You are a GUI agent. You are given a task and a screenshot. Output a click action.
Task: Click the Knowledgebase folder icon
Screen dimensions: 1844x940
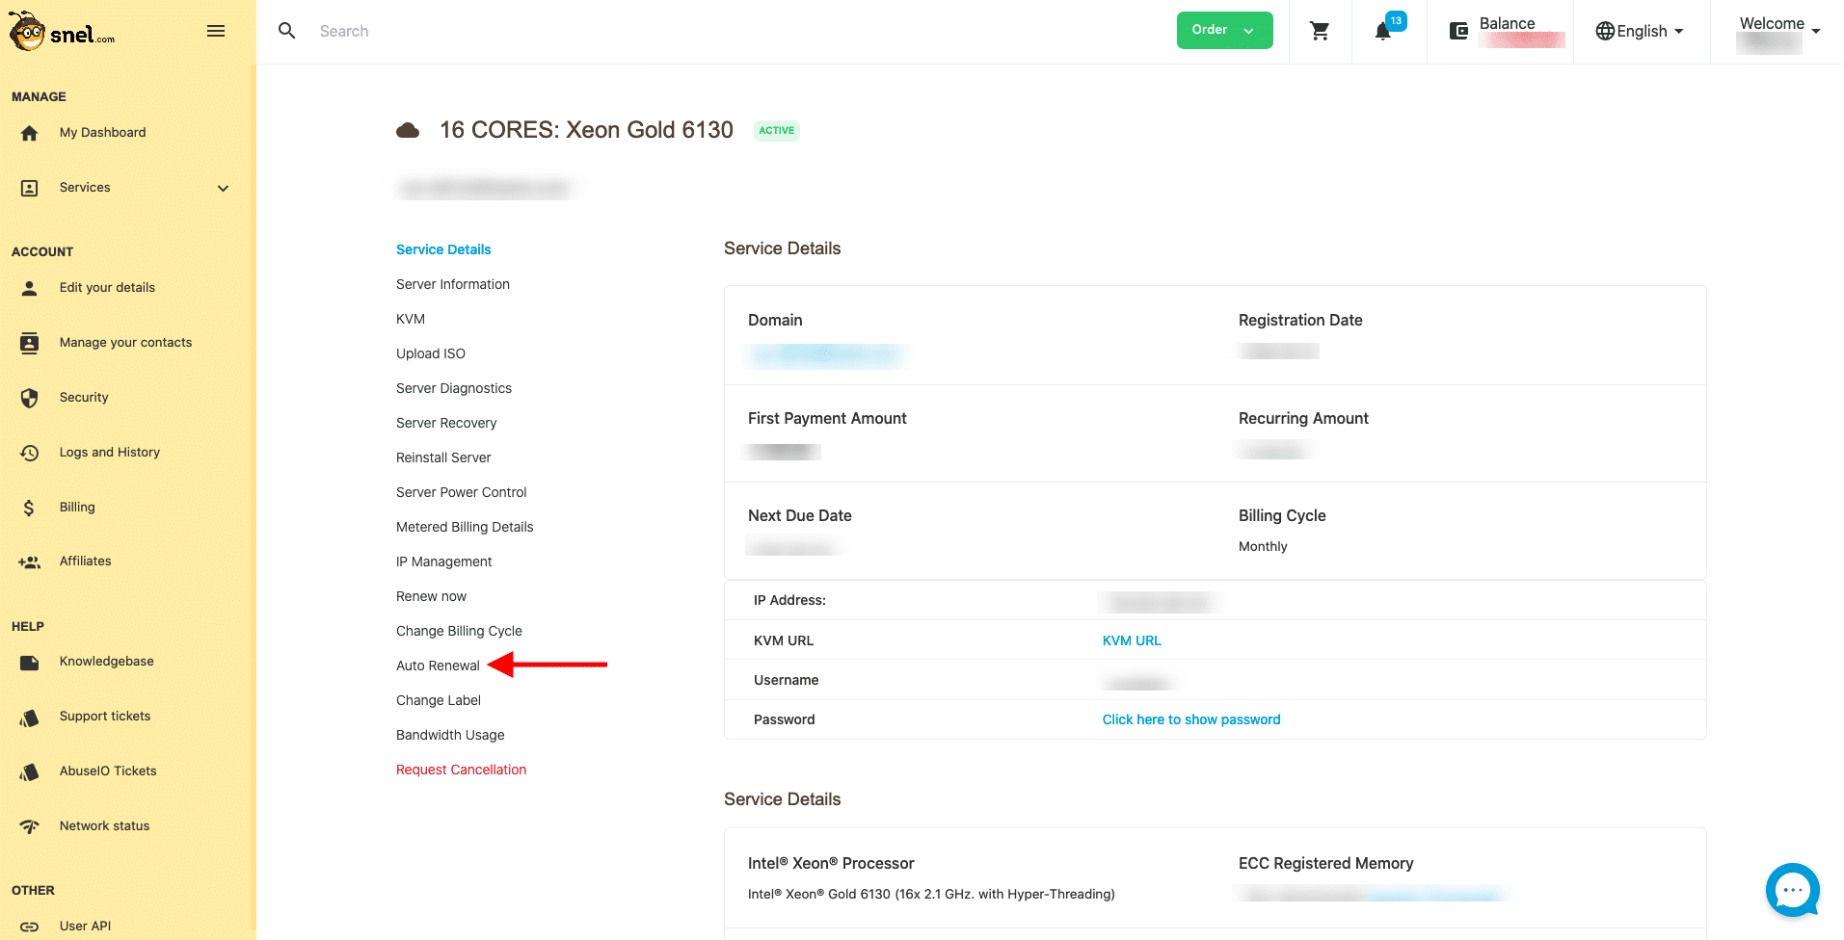coord(30,663)
